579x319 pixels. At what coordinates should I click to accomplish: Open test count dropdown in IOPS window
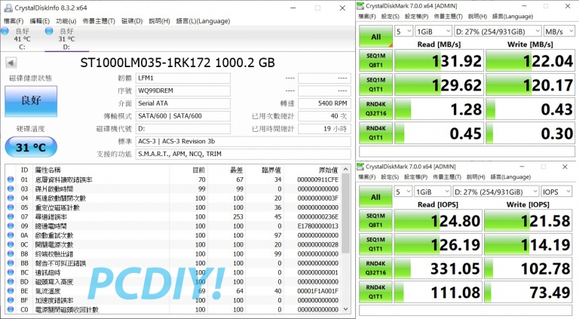[x=403, y=192]
